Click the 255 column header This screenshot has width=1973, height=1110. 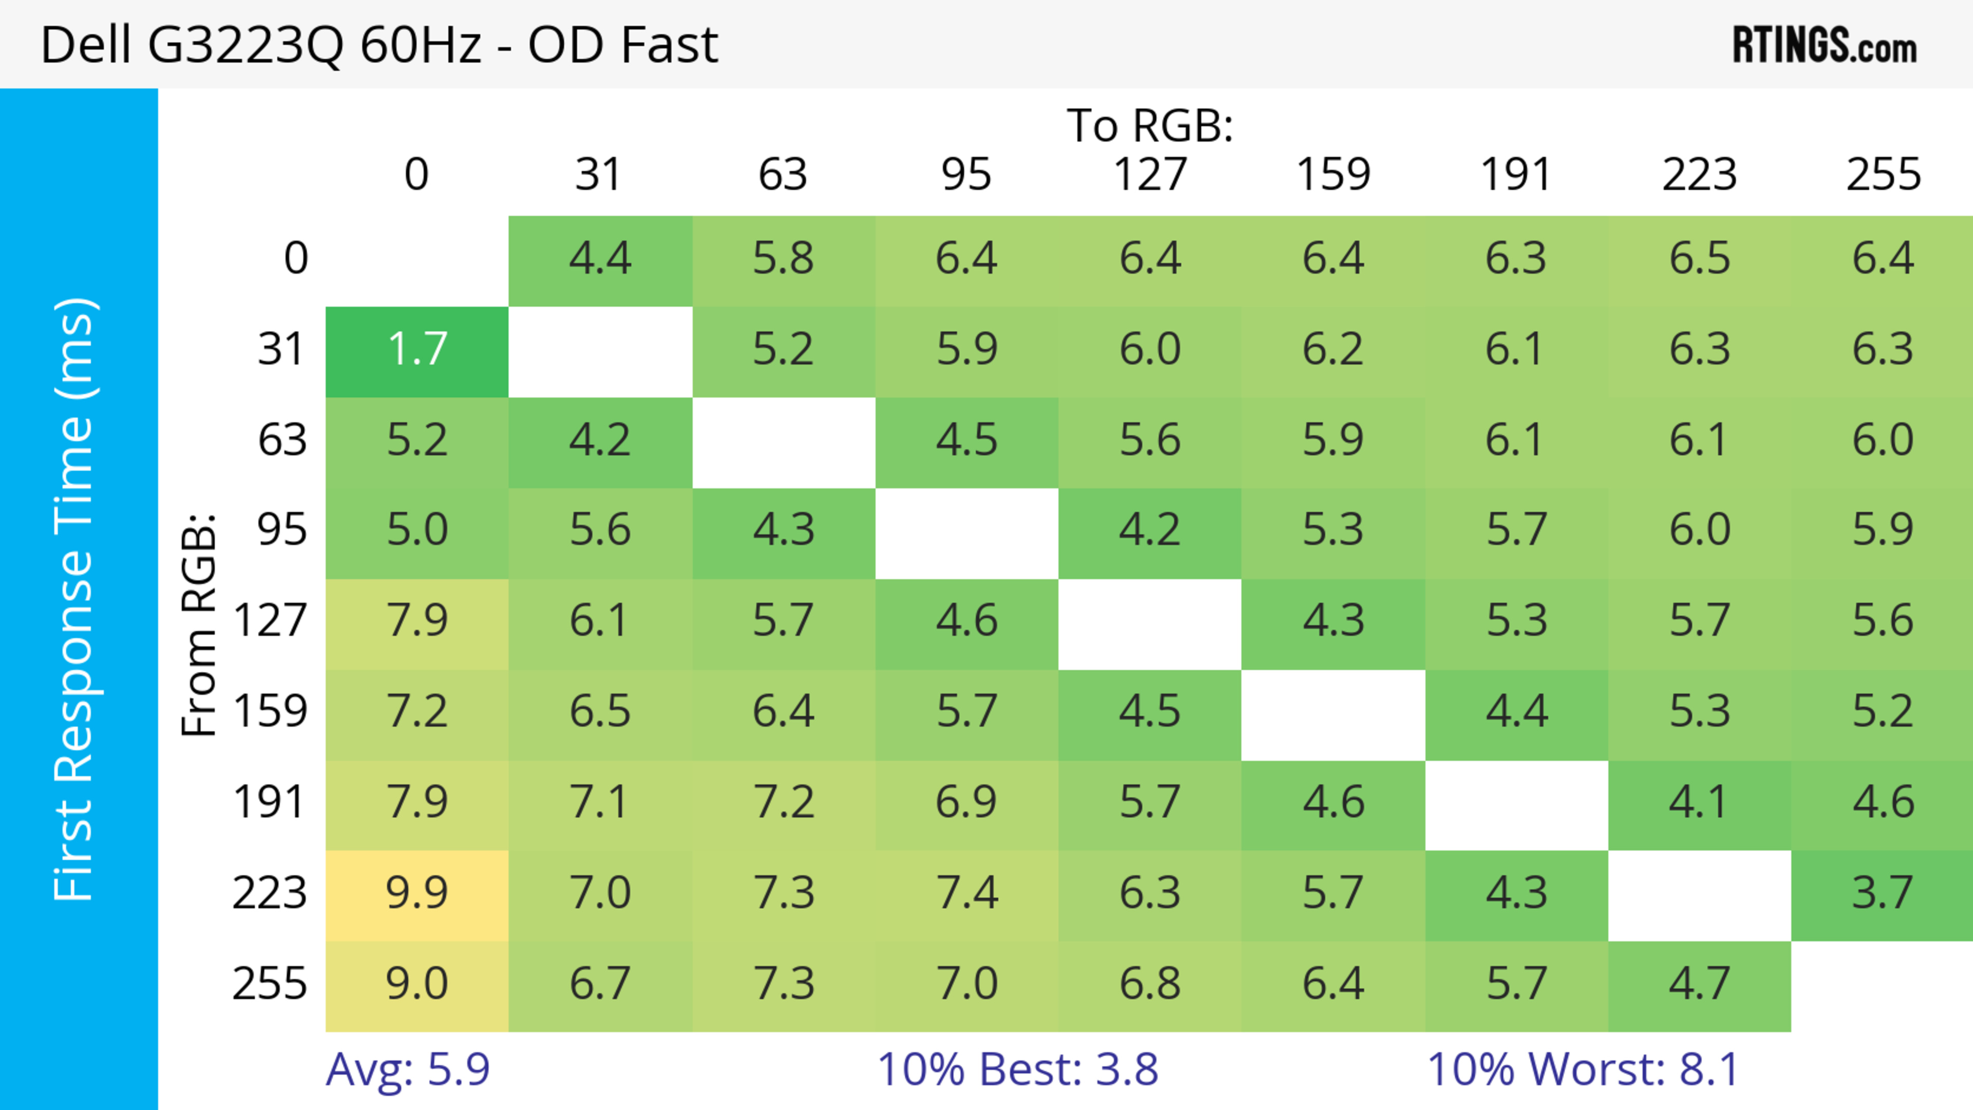[x=1883, y=175]
